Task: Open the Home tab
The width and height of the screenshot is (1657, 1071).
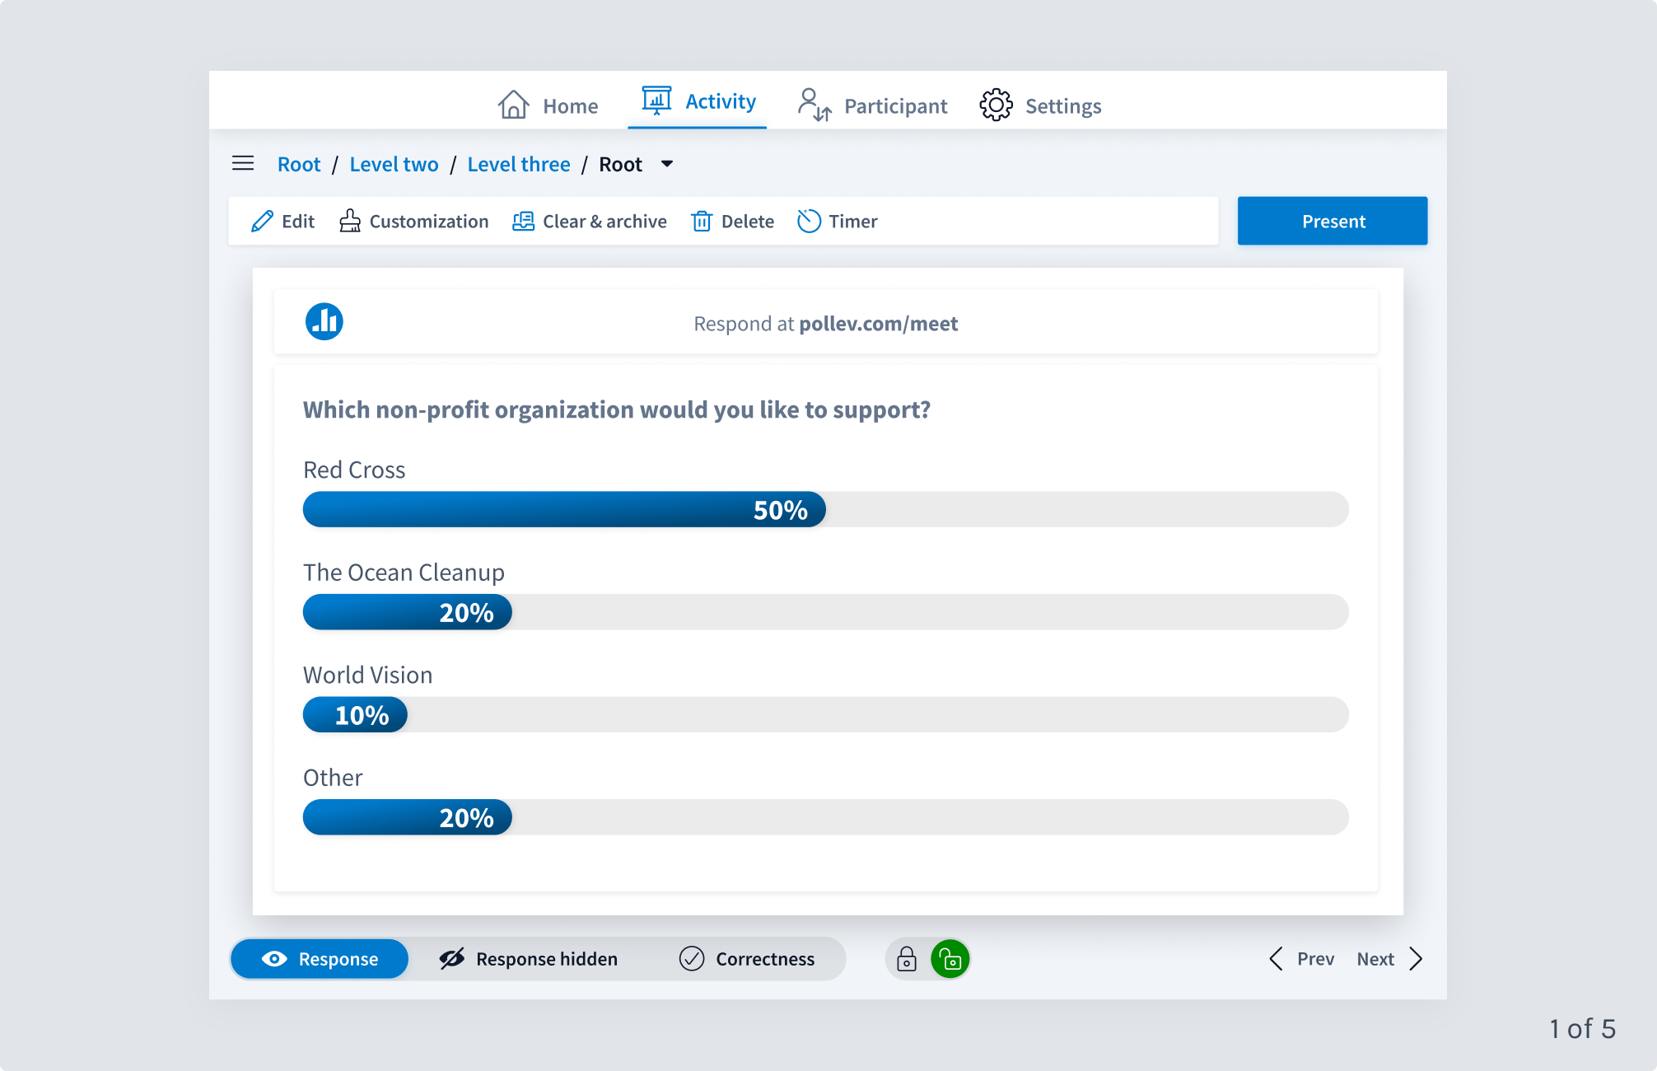Action: pyautogui.click(x=548, y=105)
